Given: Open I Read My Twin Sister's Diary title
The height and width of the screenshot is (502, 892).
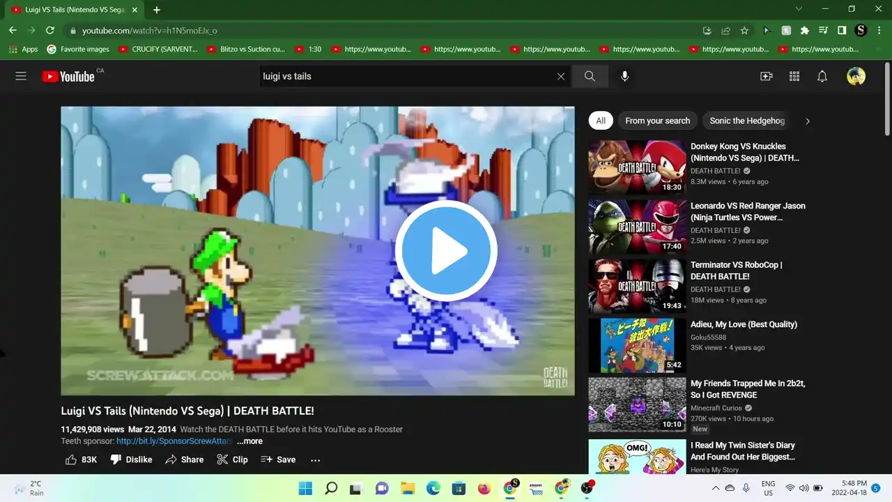Looking at the screenshot, I should 743,451.
